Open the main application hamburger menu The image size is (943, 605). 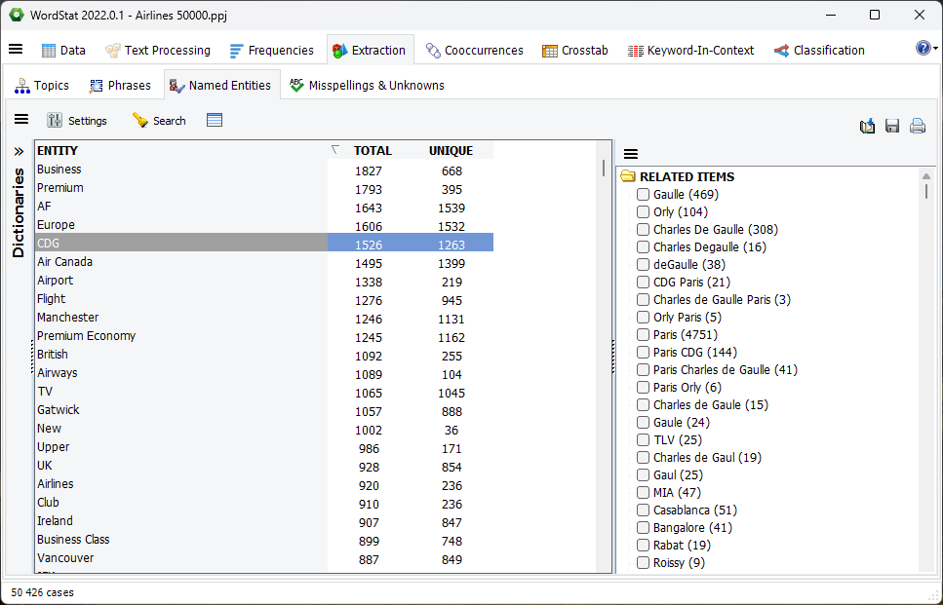pyautogui.click(x=16, y=49)
